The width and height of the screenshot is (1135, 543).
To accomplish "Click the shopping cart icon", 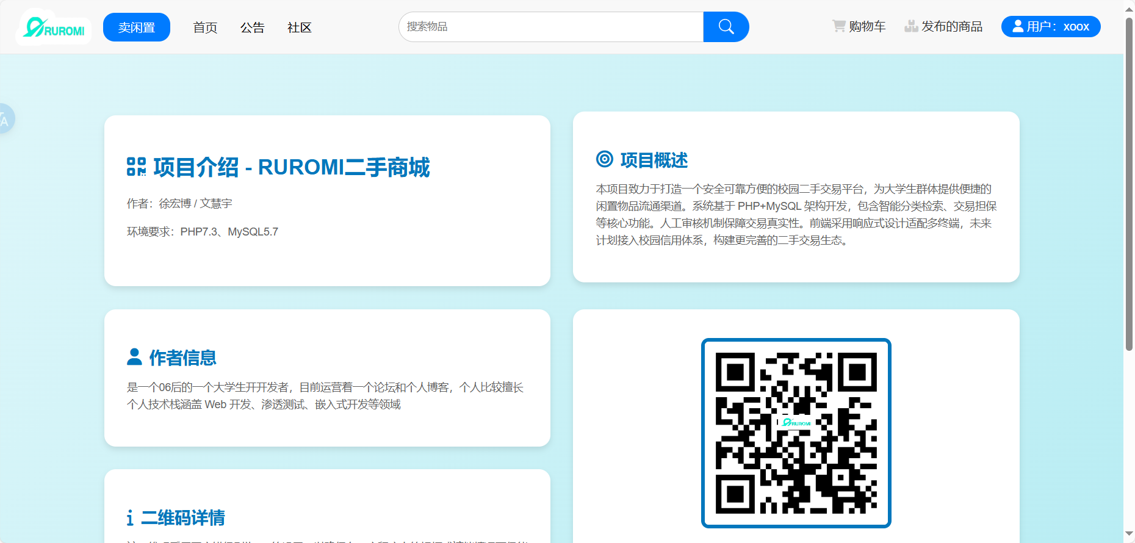I will click(x=839, y=26).
